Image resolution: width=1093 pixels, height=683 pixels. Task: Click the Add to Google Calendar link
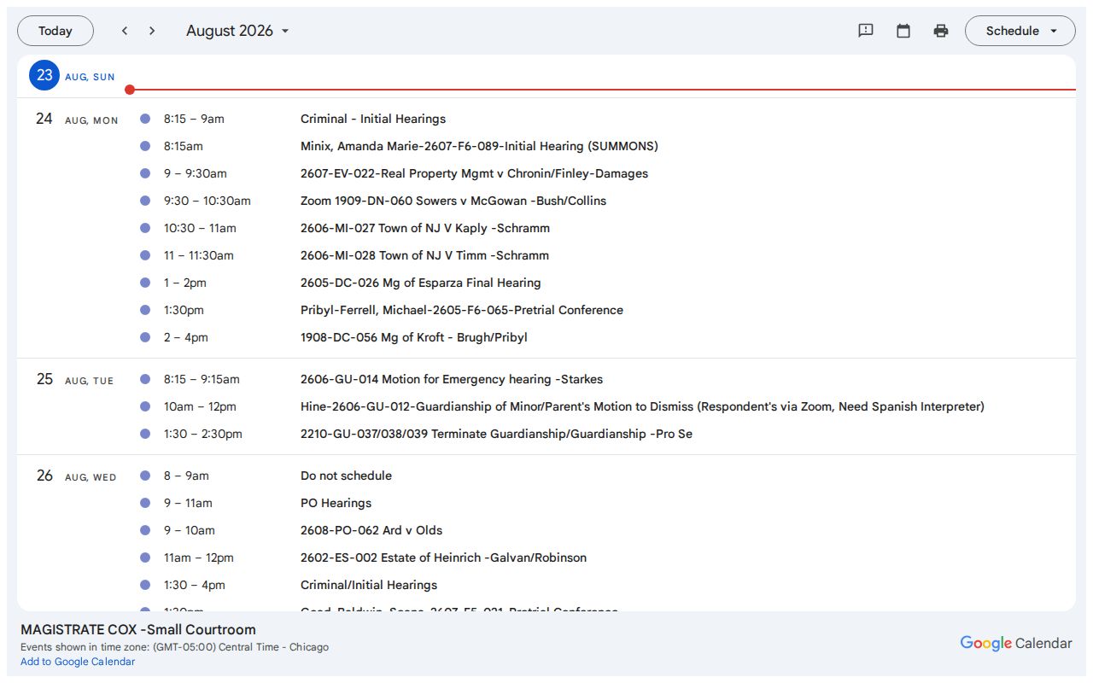(78, 662)
